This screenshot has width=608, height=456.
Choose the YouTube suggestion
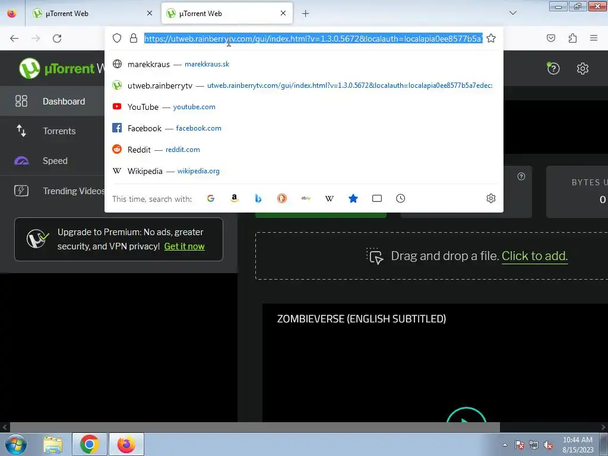[x=304, y=107]
